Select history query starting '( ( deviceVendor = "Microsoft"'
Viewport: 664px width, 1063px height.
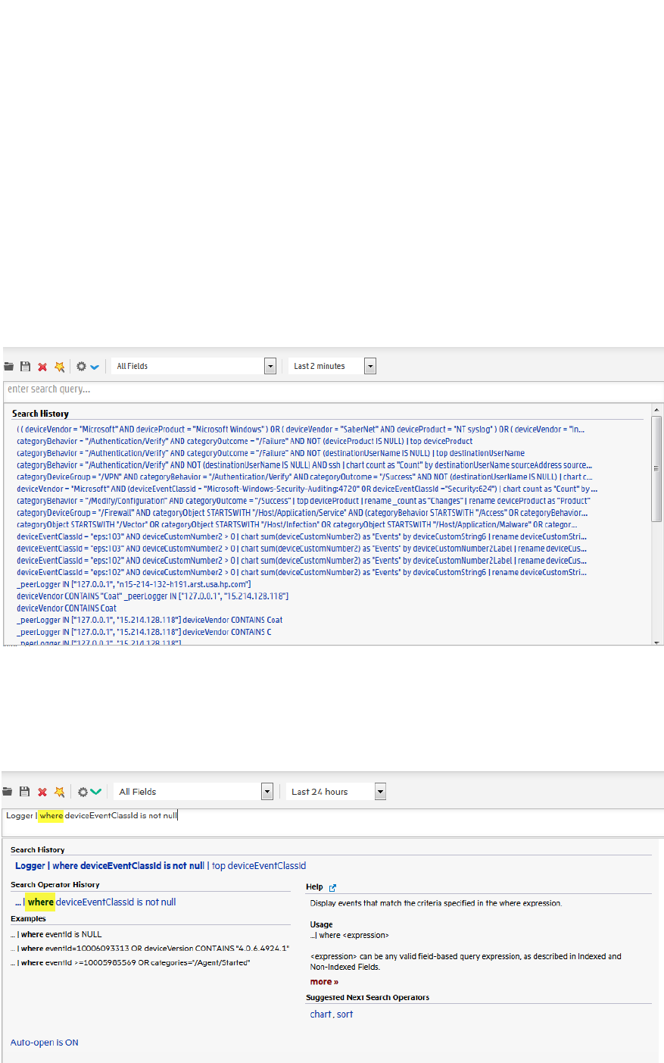click(301, 429)
